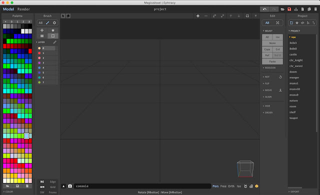Click the undo arrow icon
320x195 pixels.
pyautogui.click(x=264, y=9)
